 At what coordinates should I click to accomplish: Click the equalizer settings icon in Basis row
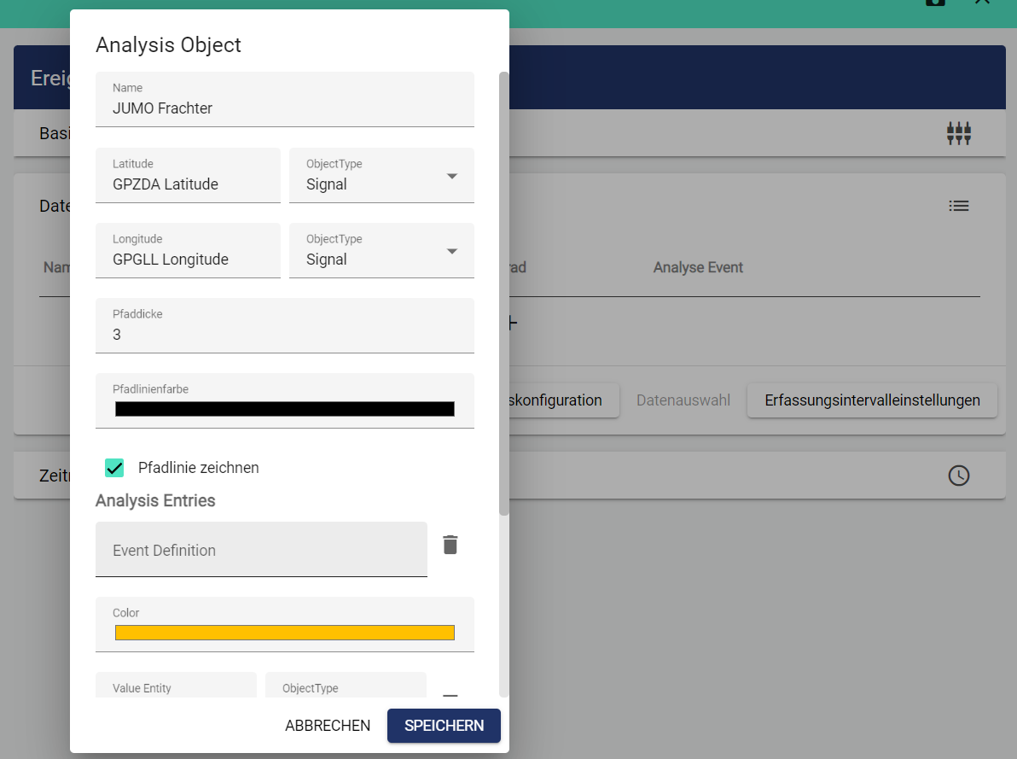tap(959, 133)
